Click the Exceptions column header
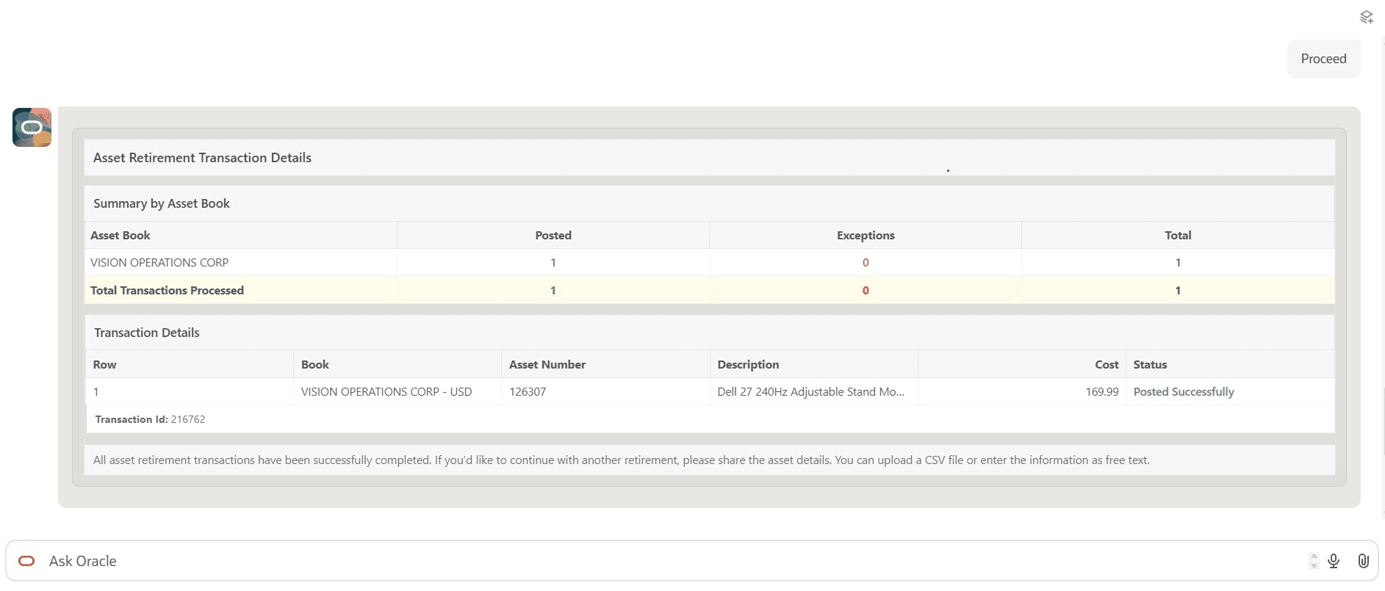Viewport: 1385px width, 591px height. tap(866, 235)
